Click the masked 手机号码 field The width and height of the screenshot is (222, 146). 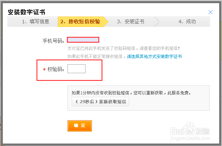pos(83,40)
